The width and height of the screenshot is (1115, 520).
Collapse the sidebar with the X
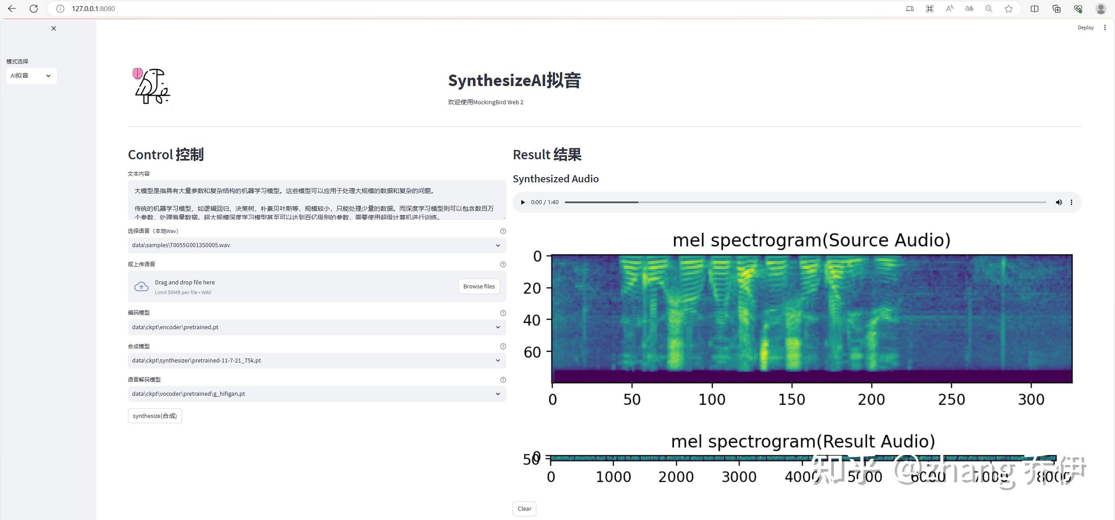53,28
